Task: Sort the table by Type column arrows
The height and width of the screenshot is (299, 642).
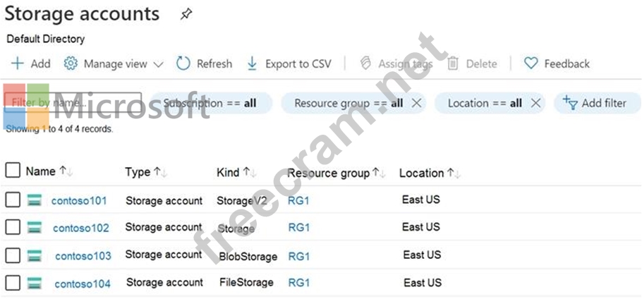Action: (161, 172)
